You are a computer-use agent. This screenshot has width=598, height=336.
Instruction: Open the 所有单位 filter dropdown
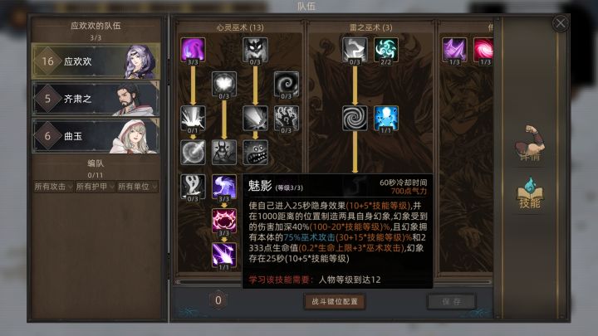pos(137,187)
